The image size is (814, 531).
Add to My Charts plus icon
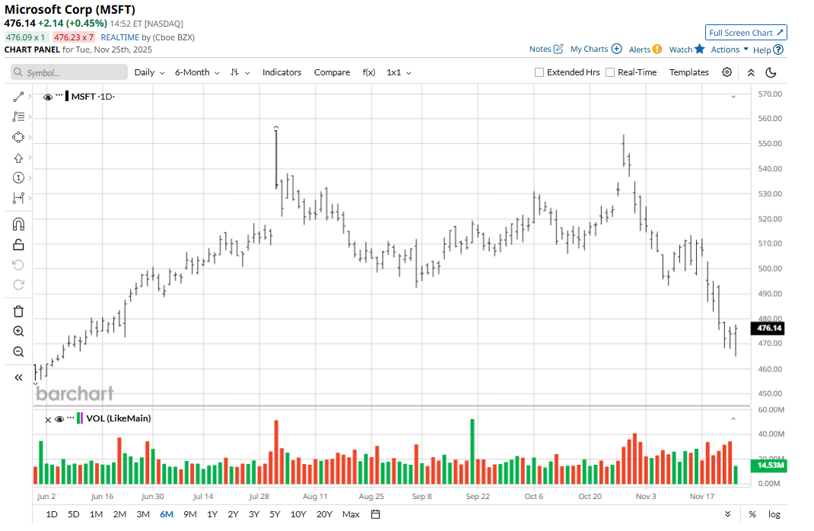click(616, 49)
